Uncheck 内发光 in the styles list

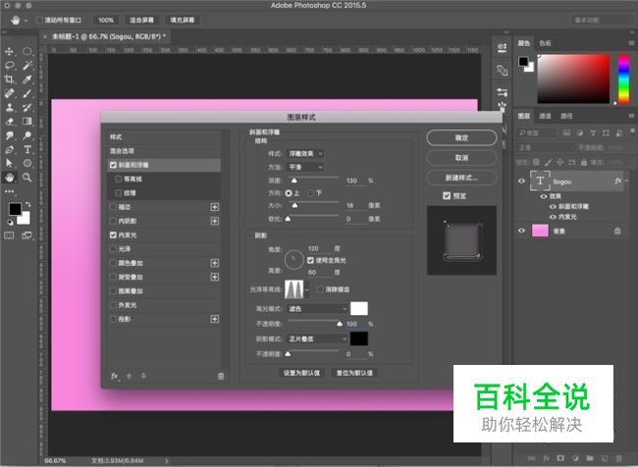pyautogui.click(x=113, y=235)
